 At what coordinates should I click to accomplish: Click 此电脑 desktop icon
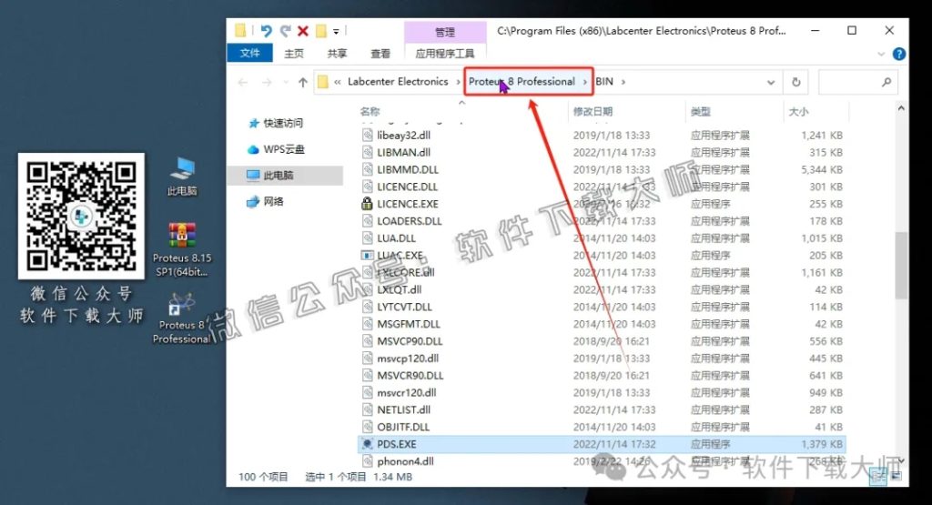point(182,177)
